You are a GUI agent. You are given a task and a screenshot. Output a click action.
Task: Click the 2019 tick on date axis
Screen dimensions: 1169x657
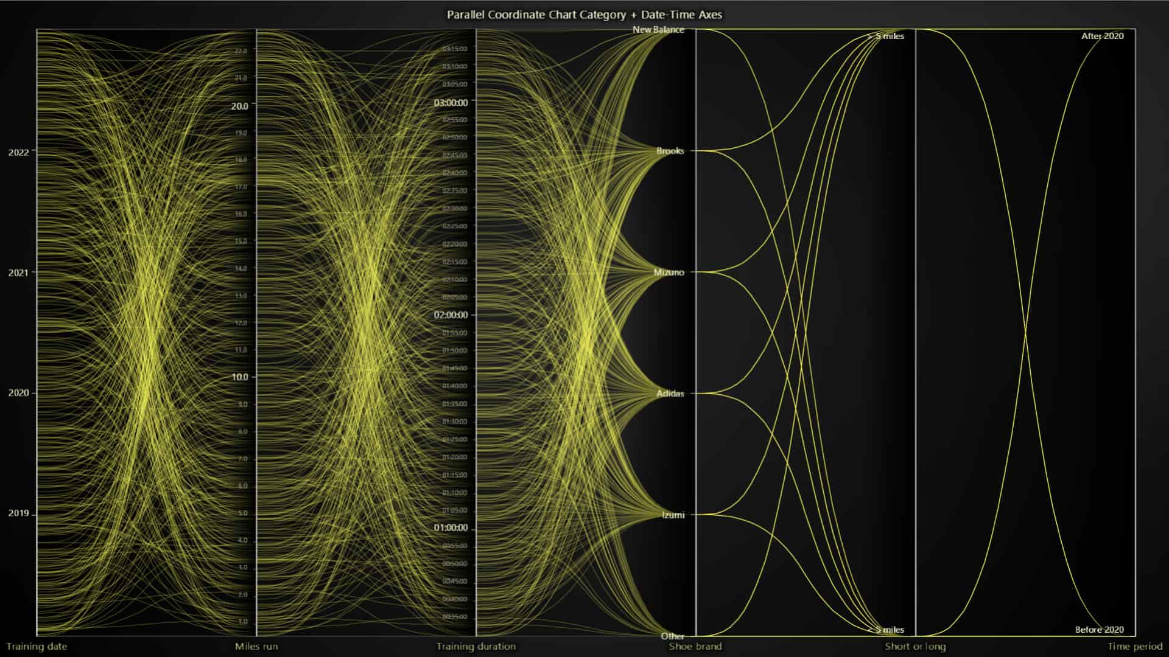[x=18, y=513]
